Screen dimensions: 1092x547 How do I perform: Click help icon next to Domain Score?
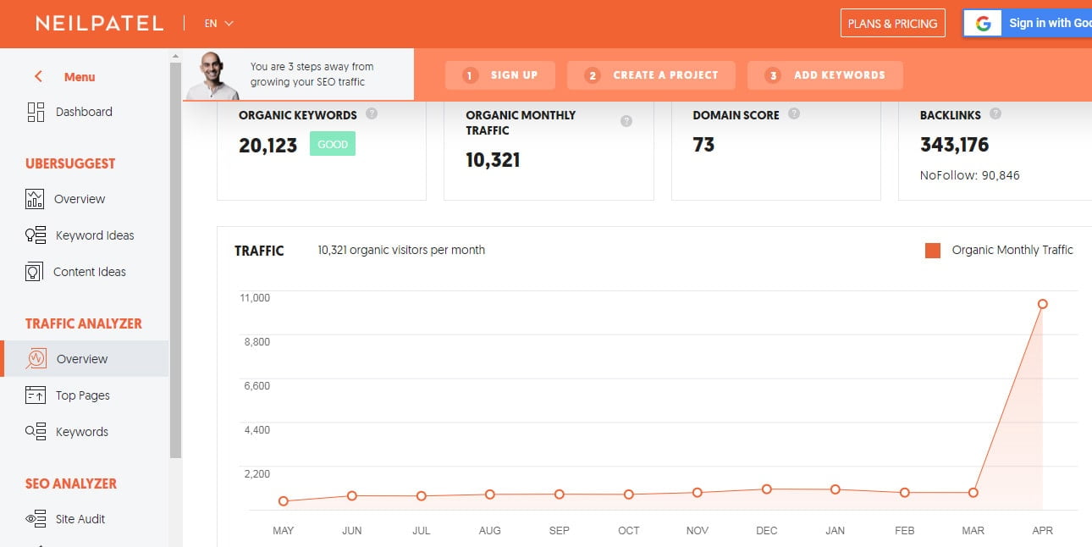click(794, 114)
